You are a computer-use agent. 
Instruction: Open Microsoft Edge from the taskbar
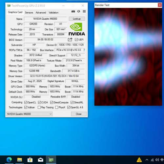tap(9, 160)
